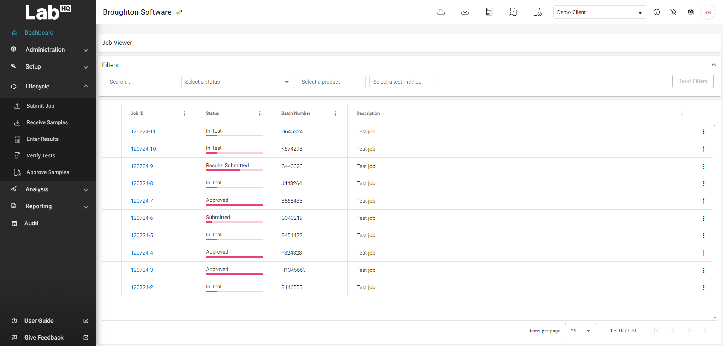This screenshot has width=723, height=346.
Task: Open the Demo Client dropdown
Action: click(x=599, y=12)
